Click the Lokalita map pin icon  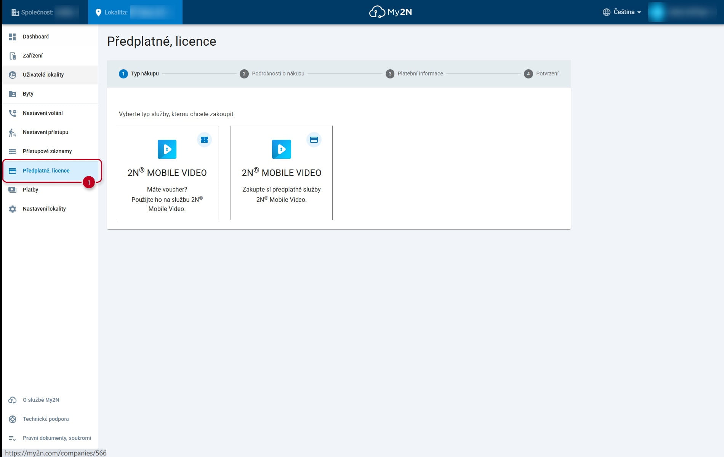coord(98,13)
